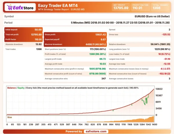The width and height of the screenshot is (174, 134).
Task: Click the 13822 y-axis label on chart
Action: point(159,89)
